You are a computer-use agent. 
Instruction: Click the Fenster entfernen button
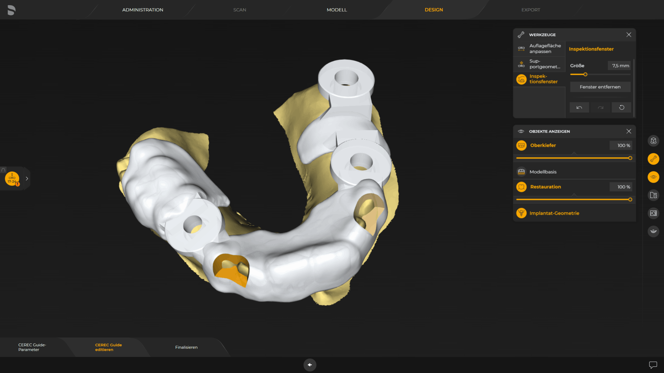(600, 87)
